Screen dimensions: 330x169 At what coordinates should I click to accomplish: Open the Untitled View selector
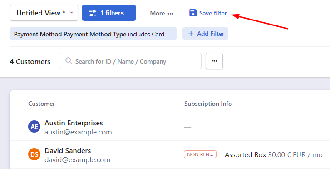click(44, 13)
